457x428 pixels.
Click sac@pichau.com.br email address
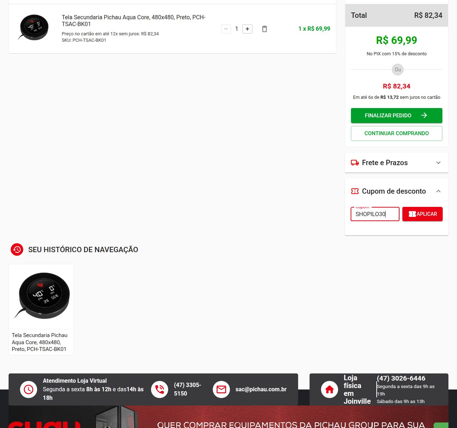pos(261,389)
